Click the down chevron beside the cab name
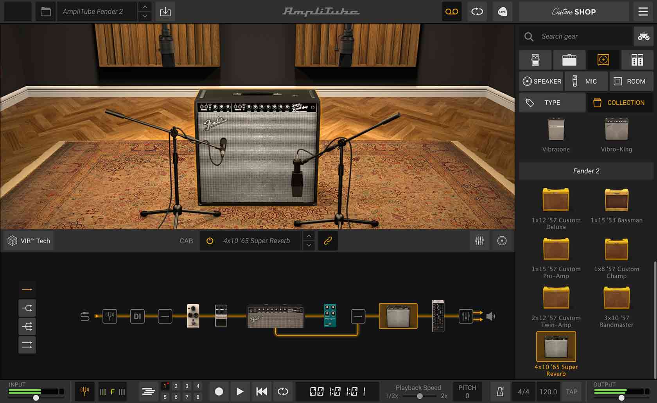This screenshot has height=403, width=657. pos(309,246)
